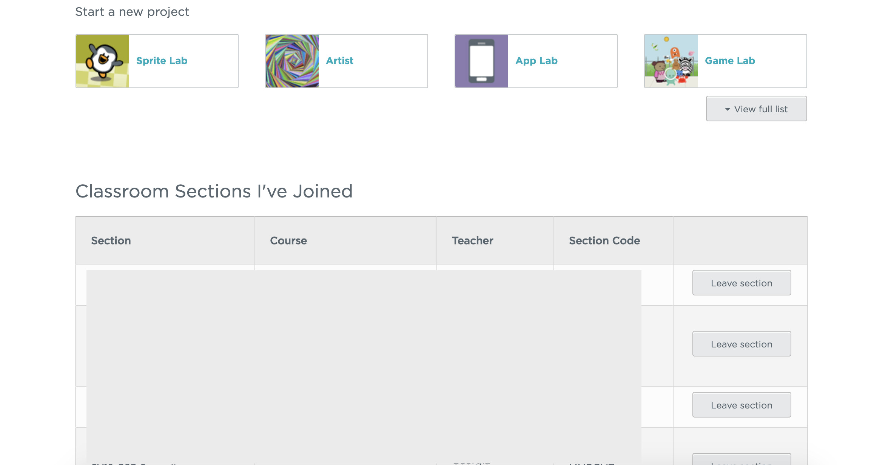This screenshot has height=465, width=891.
Task: Click the Section column header
Action: click(111, 240)
